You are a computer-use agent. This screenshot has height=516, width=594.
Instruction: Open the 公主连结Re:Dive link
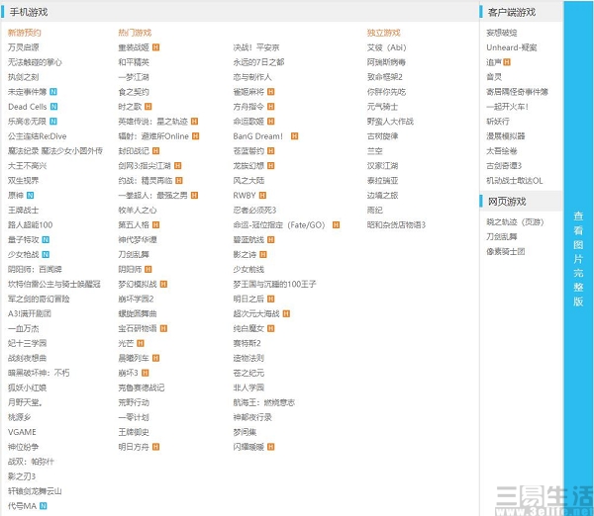[x=38, y=136]
